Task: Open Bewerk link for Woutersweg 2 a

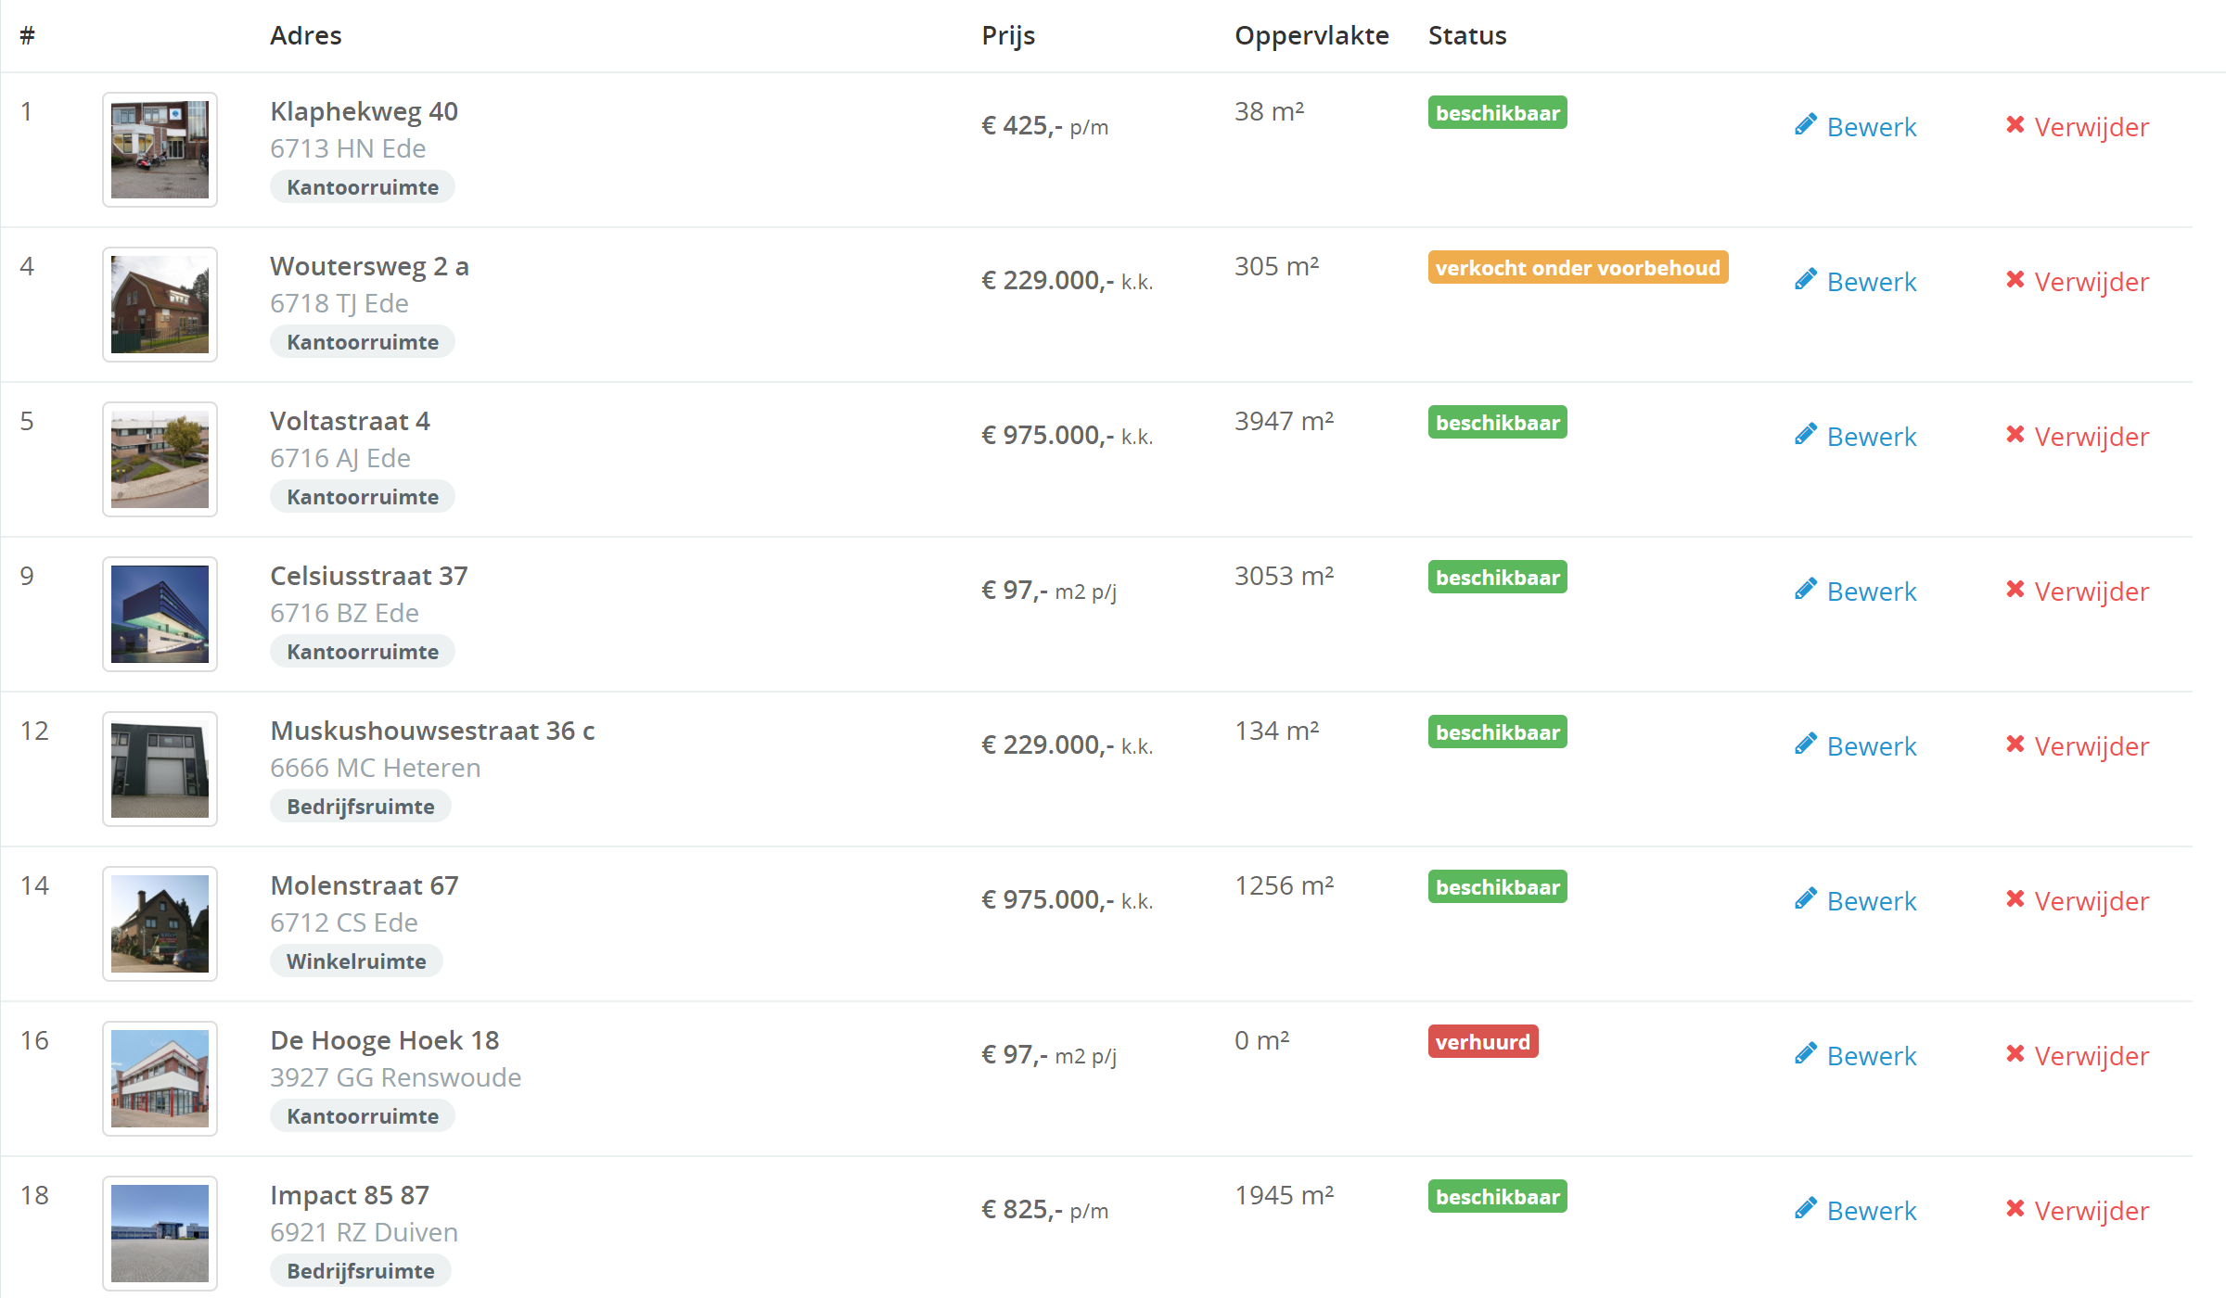Action: tap(1871, 282)
